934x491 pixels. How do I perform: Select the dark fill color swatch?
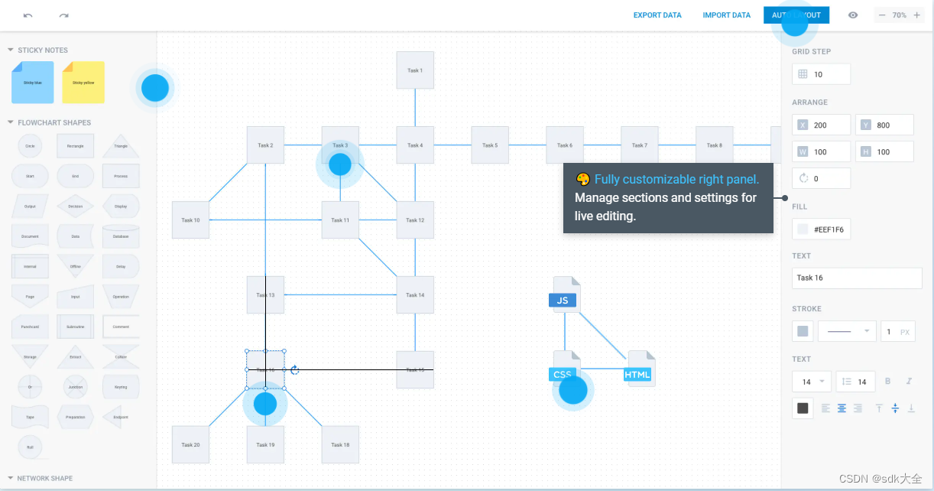click(802, 408)
